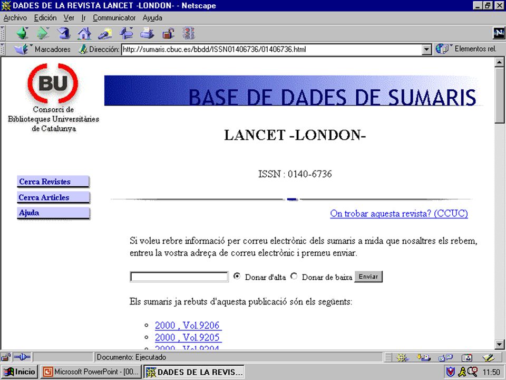Viewport: 506px width, 380px height.
Task: Click the Cerca Articles button
Action: pyautogui.click(x=53, y=197)
